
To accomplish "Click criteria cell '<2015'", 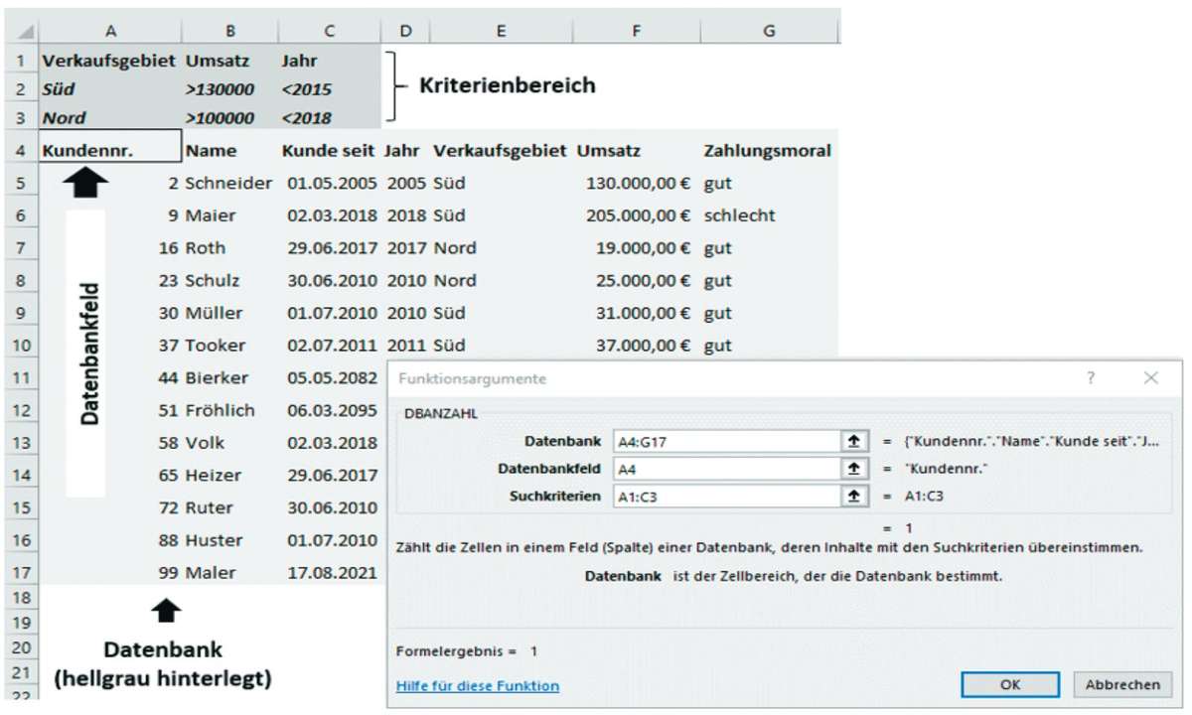I will [x=330, y=89].
